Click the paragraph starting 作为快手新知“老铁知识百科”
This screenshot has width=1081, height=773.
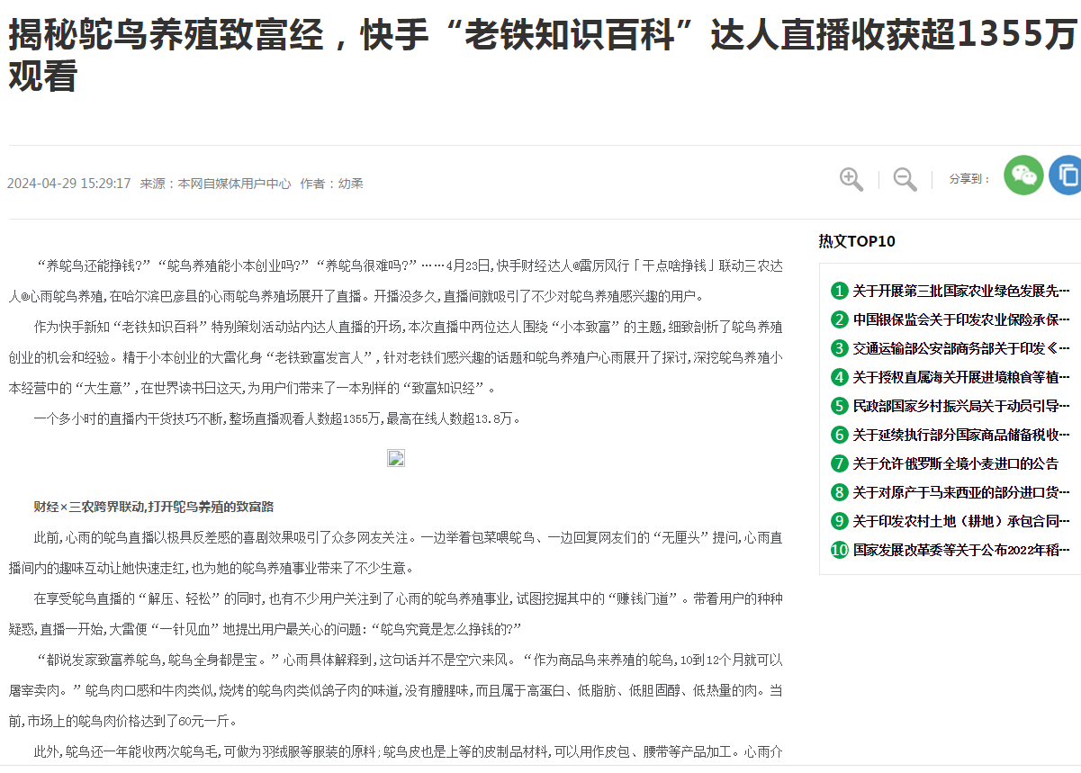pos(395,357)
